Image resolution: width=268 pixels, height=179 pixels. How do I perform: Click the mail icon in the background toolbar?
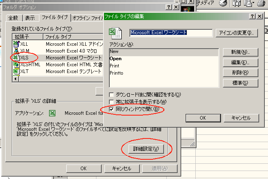(x=249, y=3)
